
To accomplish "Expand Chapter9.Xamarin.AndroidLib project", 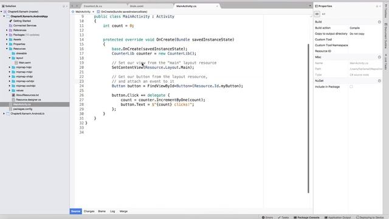I will [x=4, y=114].
